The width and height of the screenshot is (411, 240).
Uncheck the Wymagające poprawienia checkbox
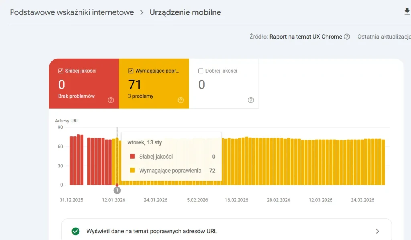tap(130, 71)
